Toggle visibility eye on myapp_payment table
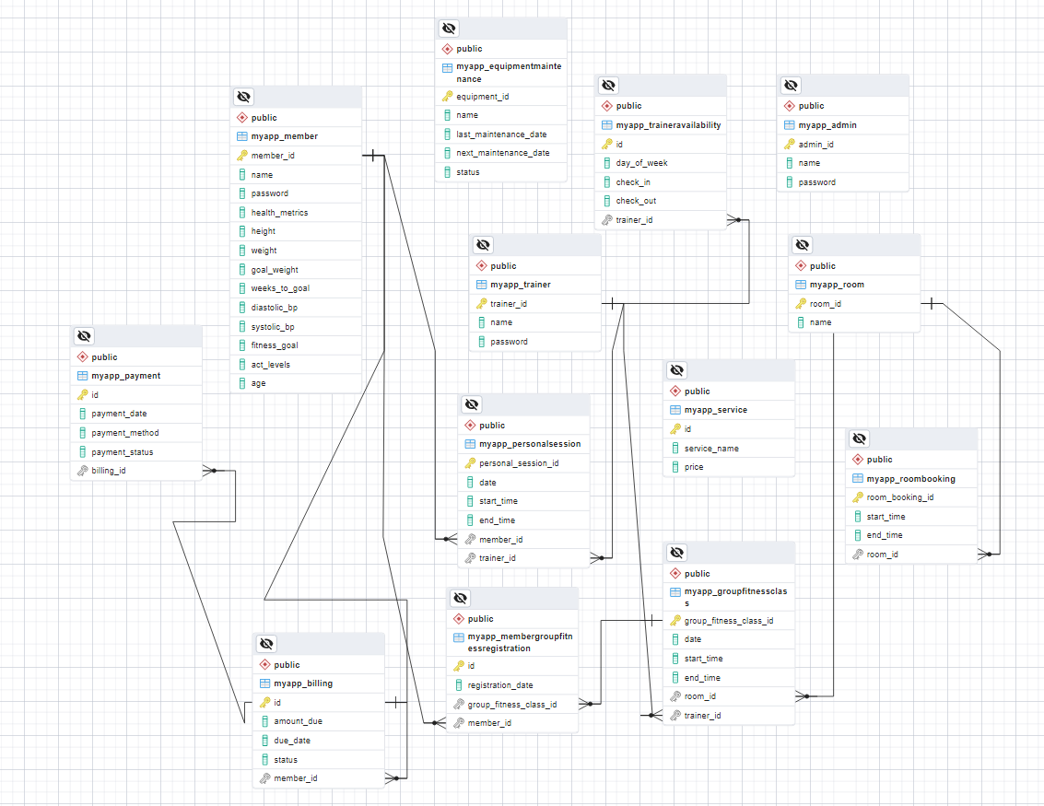 click(84, 336)
